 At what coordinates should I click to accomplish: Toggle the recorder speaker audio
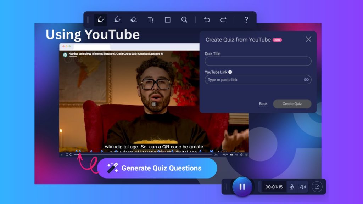[303, 187]
